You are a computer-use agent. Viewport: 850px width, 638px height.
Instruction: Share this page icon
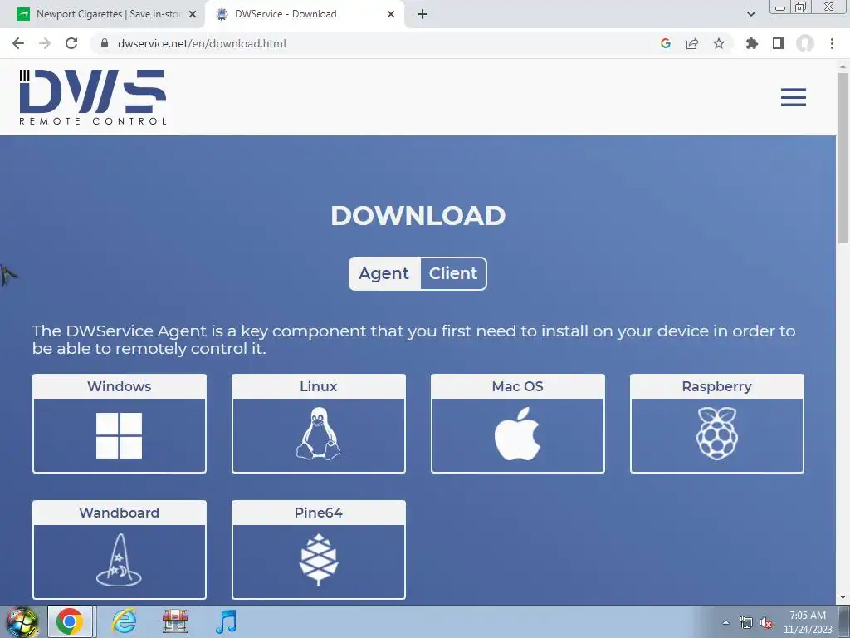[x=692, y=43]
